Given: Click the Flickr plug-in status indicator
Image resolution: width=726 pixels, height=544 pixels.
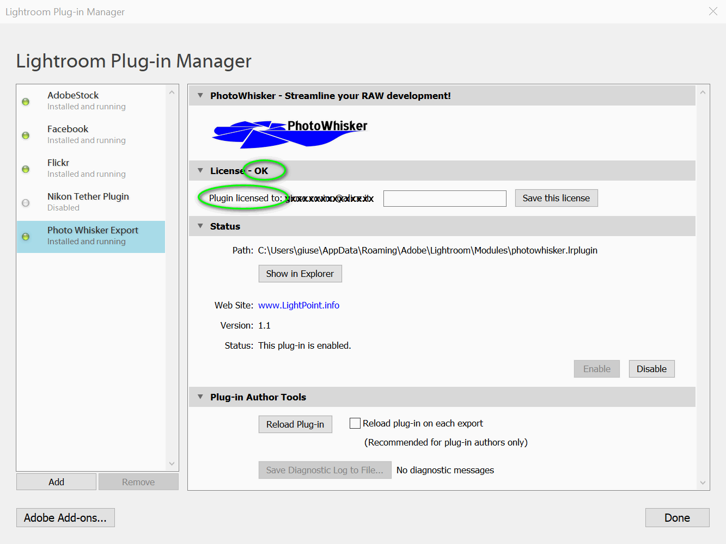Looking at the screenshot, I should point(26,169).
